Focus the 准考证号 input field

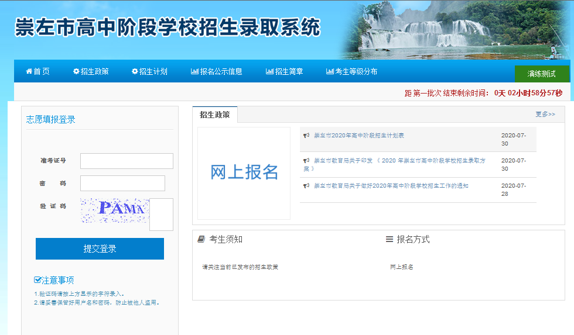127,161
